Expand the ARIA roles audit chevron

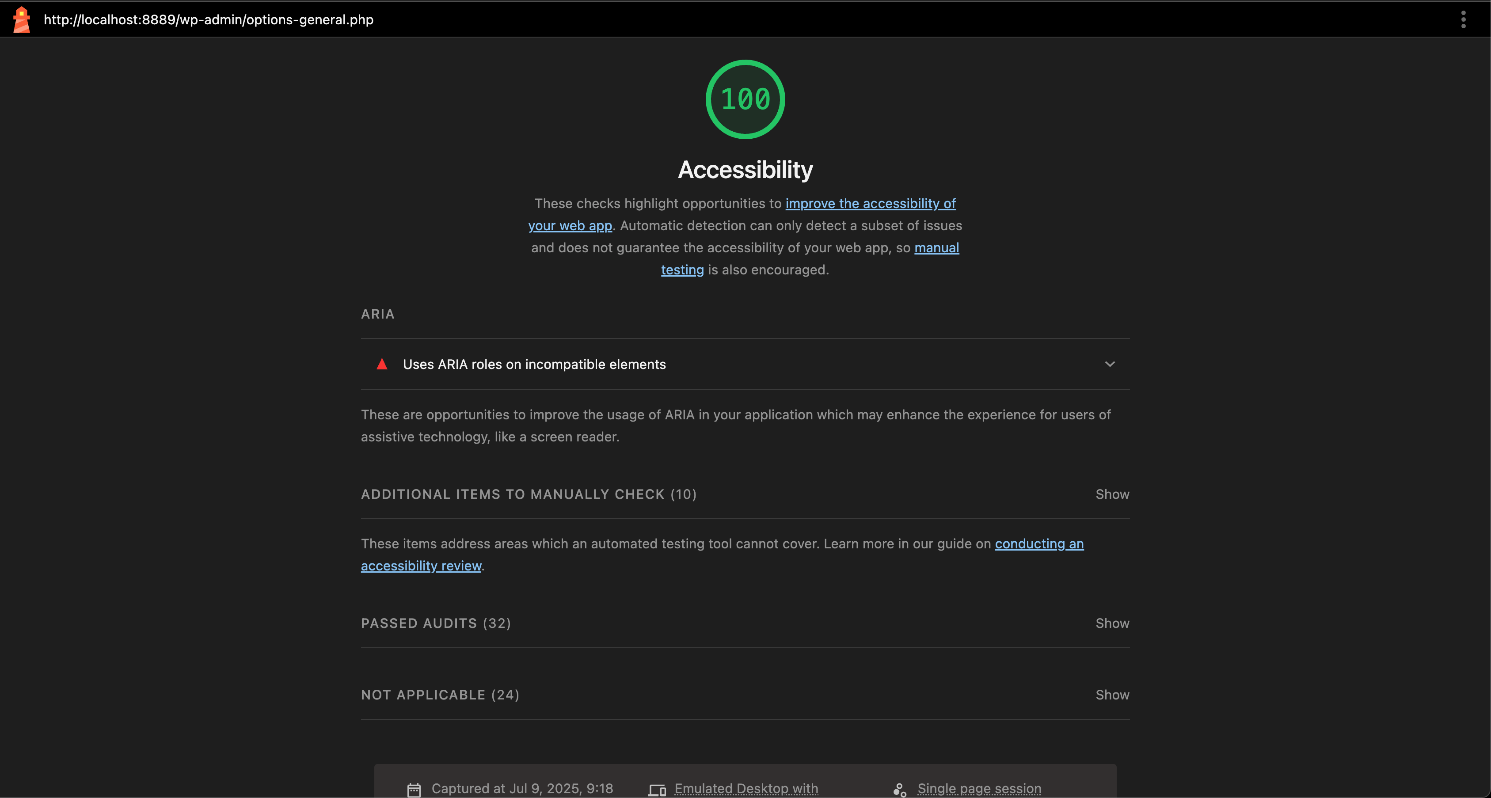(x=1110, y=364)
